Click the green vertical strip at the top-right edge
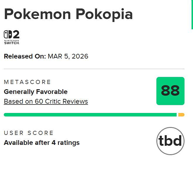The image size is (193, 175). pyautogui.click(x=192, y=15)
